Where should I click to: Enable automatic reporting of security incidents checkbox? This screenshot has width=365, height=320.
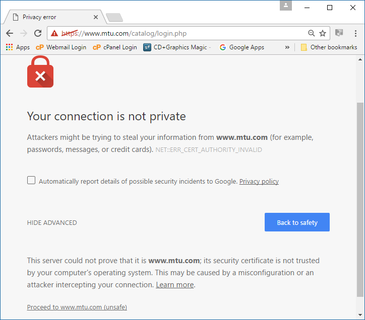[31, 181]
